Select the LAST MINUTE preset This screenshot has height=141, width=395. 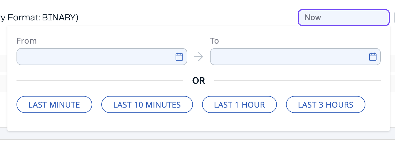54,105
